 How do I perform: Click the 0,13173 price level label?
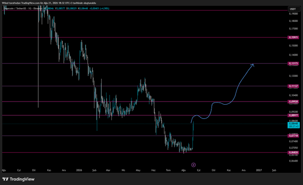click(293, 63)
